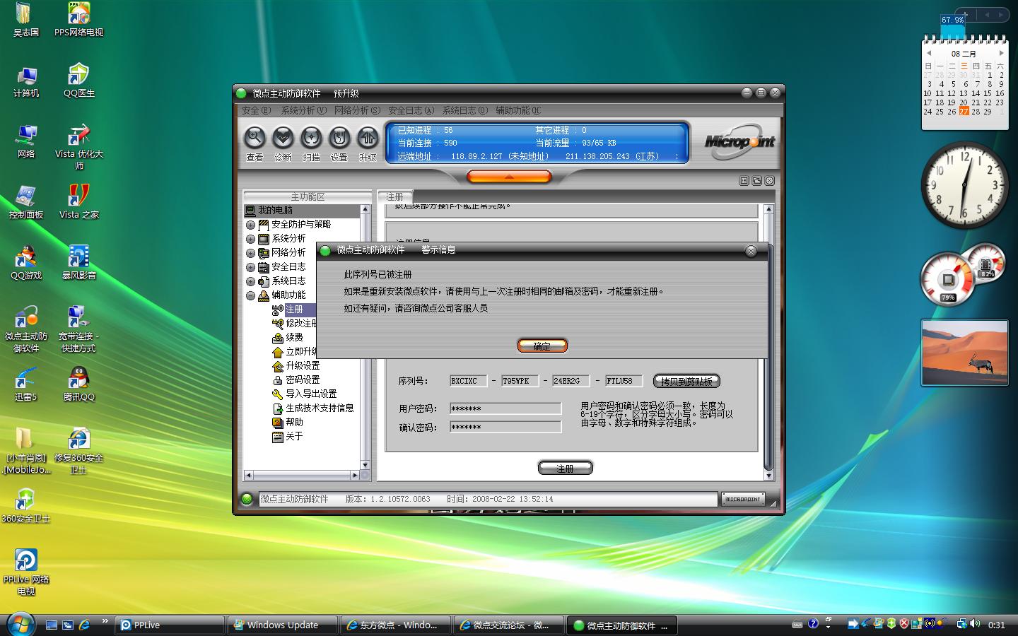Select the 注册 tree item in sidebar

(294, 310)
